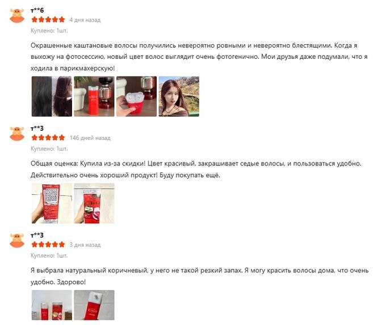The width and height of the screenshot is (386, 325).
Task: Click the star rating next to '3 дня назад'
Action: point(48,245)
